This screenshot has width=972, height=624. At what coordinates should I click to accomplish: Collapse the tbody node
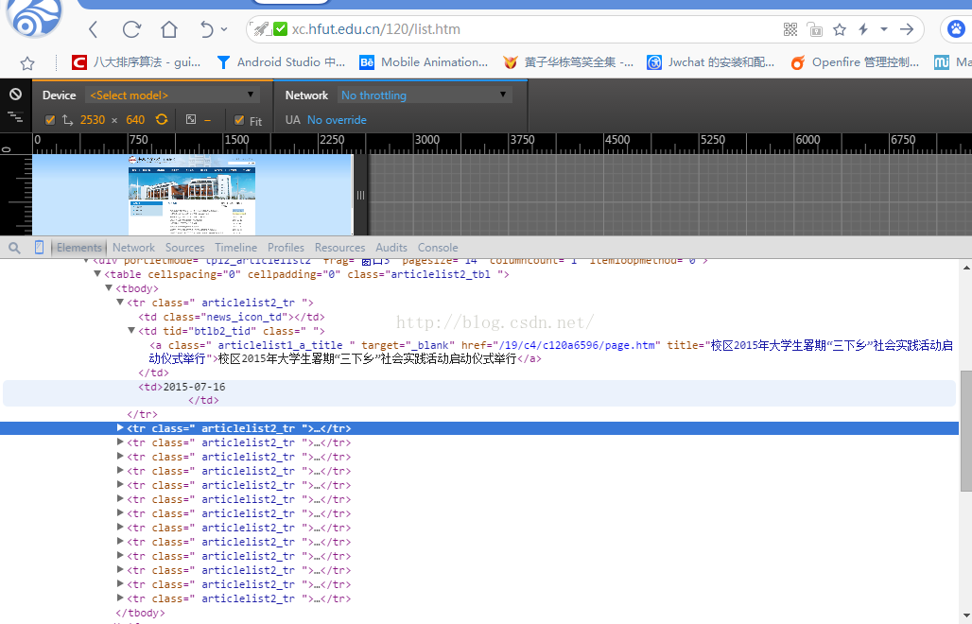[109, 288]
